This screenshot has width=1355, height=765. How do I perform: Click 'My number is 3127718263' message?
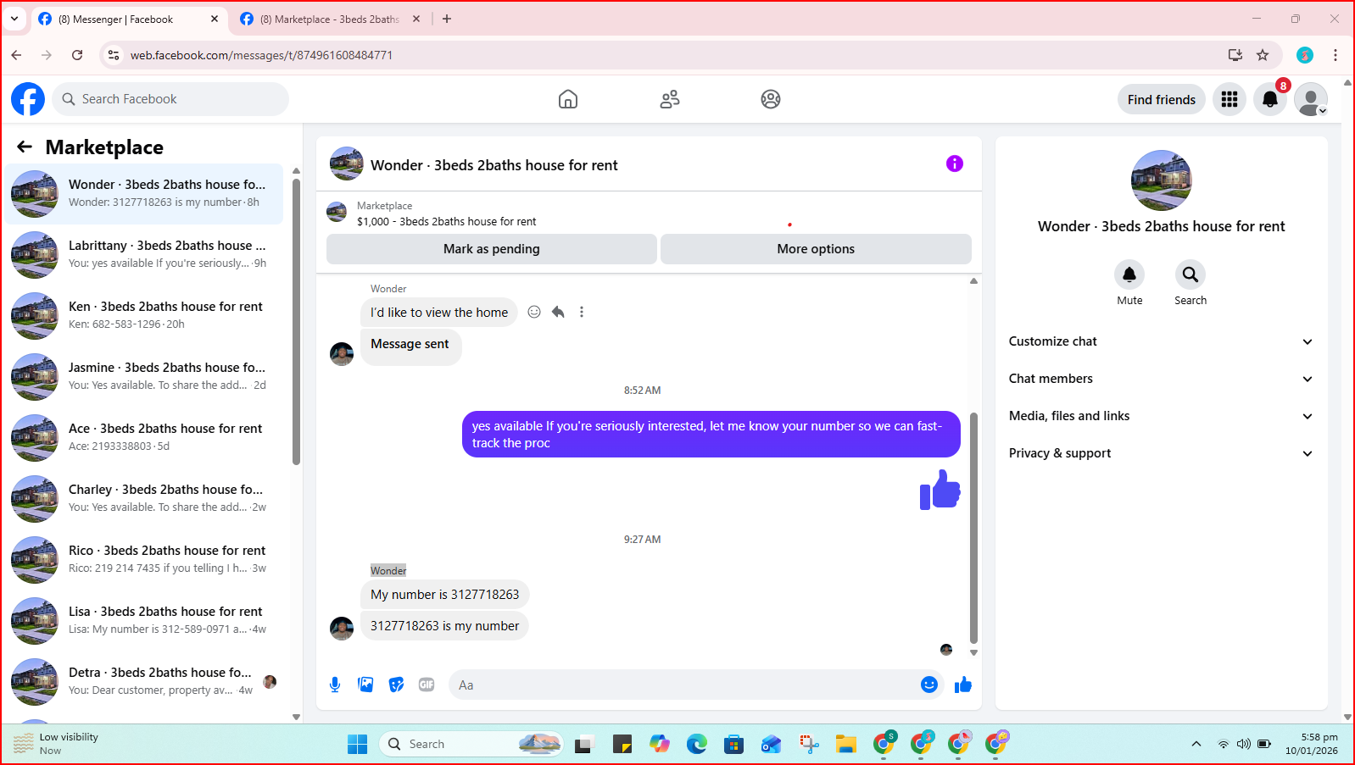pos(444,595)
